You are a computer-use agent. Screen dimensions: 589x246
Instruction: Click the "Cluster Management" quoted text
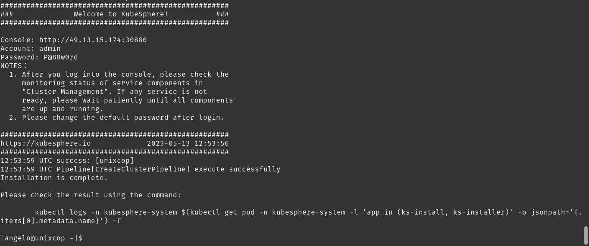65,92
